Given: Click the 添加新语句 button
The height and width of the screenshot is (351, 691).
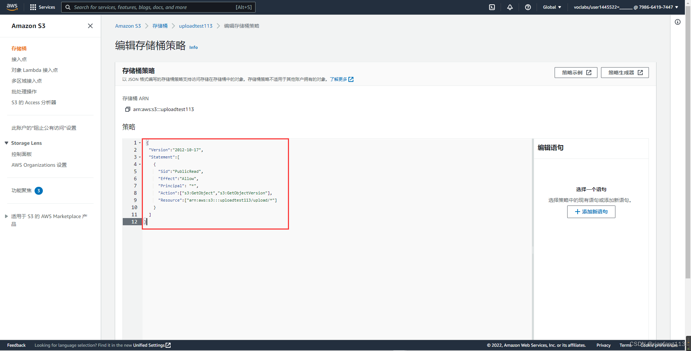Looking at the screenshot, I should point(591,212).
